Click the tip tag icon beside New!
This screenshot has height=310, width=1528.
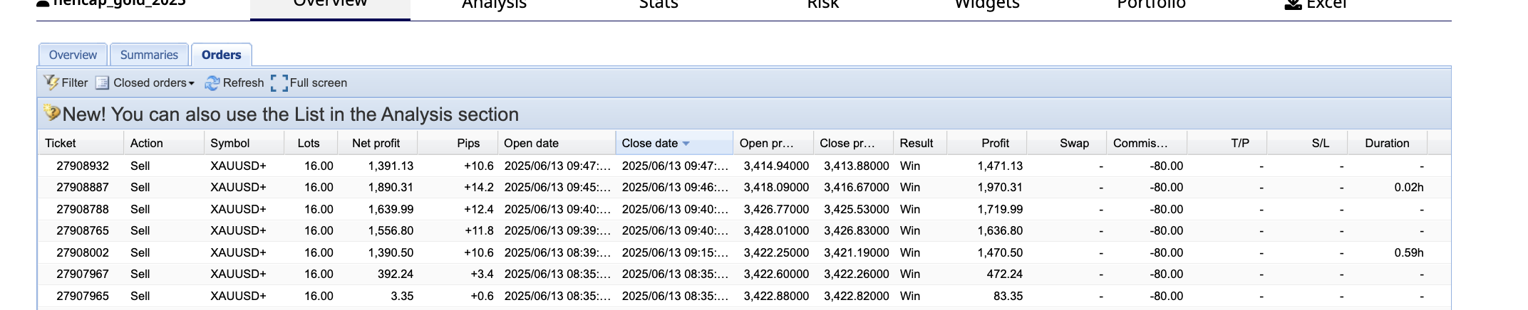tap(51, 113)
